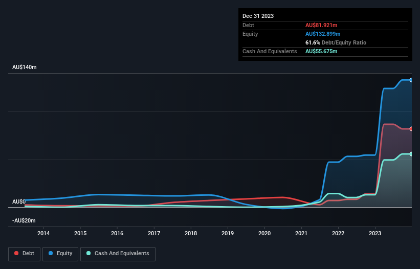420x269 pixels.
Task: Click the blue Equity endpoint marker
Action: [411, 80]
